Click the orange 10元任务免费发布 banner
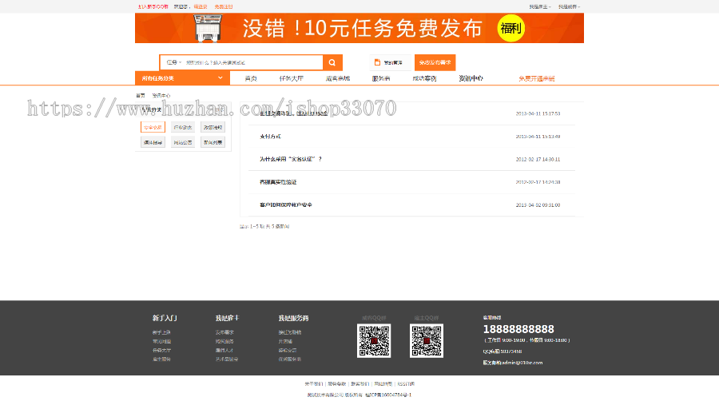Image resolution: width=719 pixels, height=401 pixels. (x=359, y=28)
